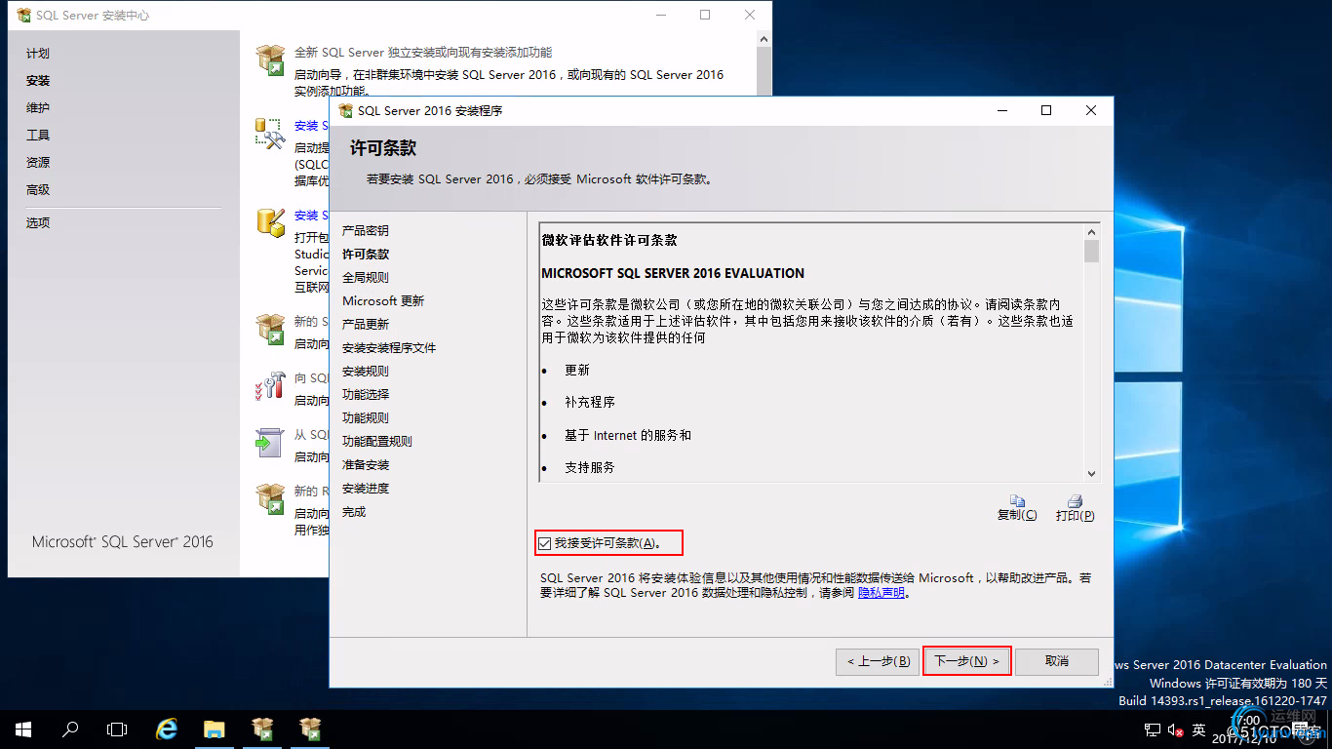Viewport: 1332px width, 749px height.
Task: Click the muted volume tray icon
Action: pos(1176,729)
